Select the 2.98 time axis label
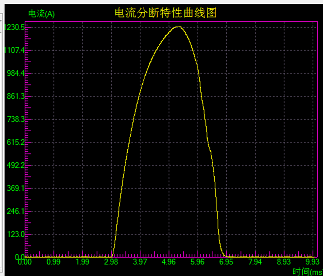 click(x=111, y=262)
